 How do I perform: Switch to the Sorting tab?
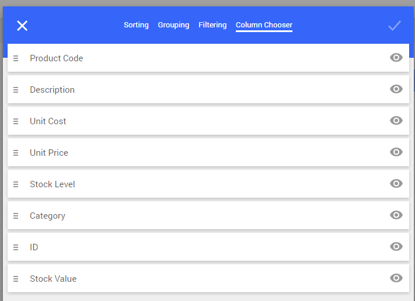coord(136,25)
